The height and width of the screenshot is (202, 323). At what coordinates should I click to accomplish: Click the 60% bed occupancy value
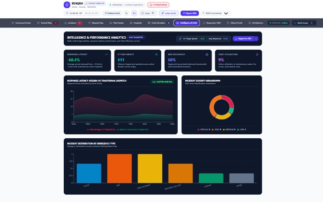(x=172, y=60)
